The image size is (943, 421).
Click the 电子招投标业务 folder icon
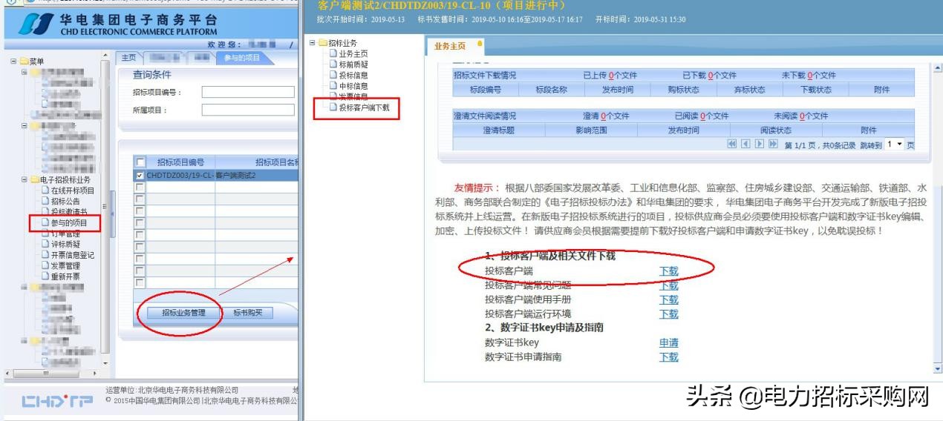[34, 179]
